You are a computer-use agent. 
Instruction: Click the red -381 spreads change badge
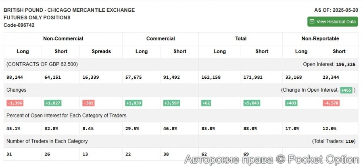pos(88,103)
